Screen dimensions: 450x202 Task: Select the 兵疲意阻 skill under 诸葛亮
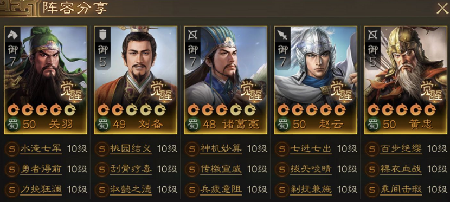tap(221, 189)
